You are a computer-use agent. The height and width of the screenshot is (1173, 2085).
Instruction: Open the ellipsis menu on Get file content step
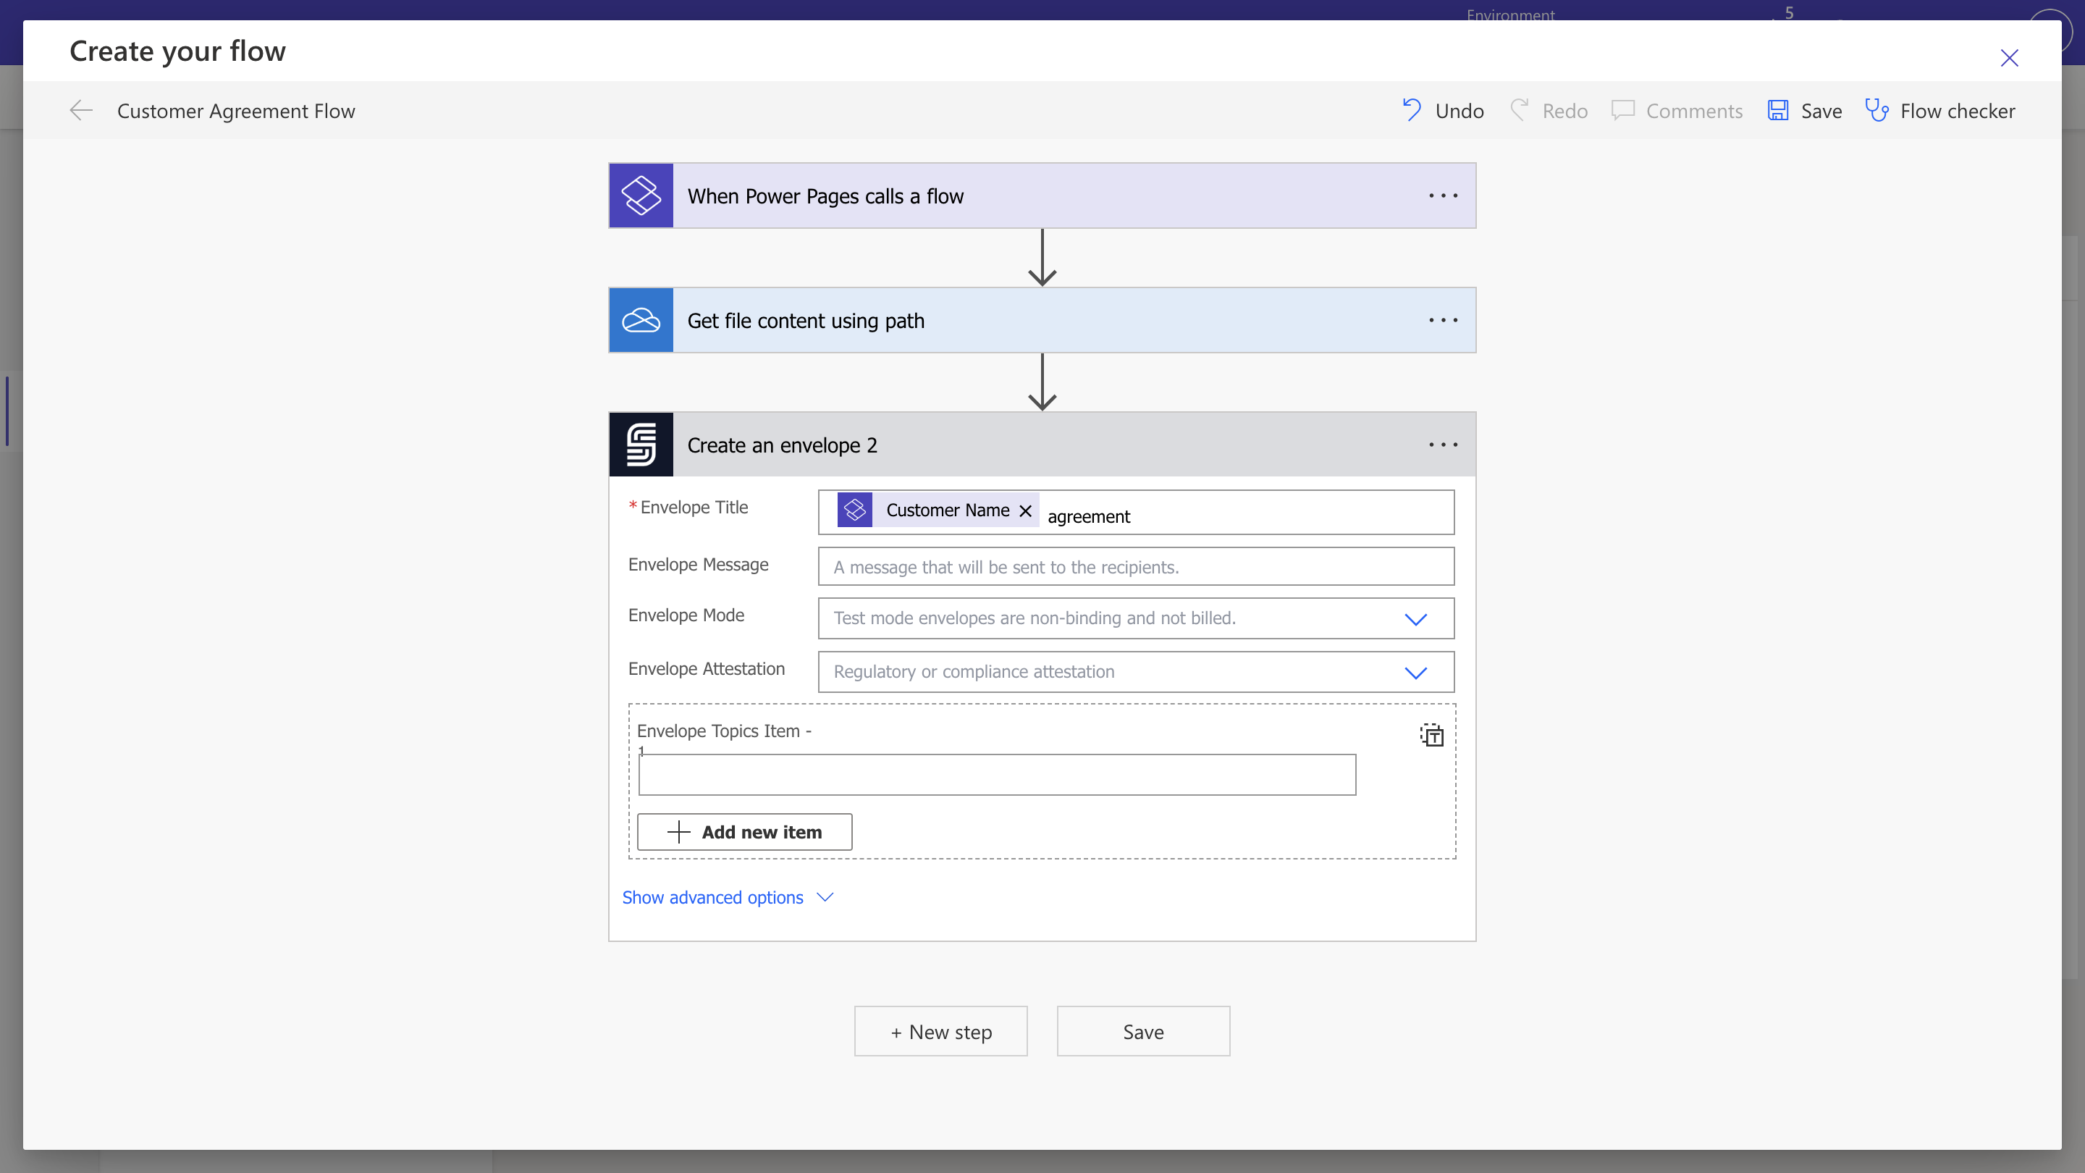pyautogui.click(x=1442, y=320)
